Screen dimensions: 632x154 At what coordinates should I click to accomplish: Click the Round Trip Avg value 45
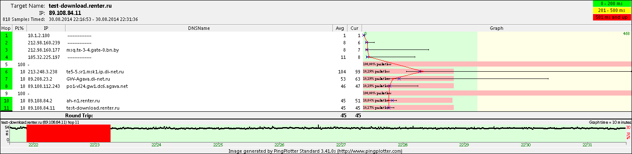(x=343, y=115)
